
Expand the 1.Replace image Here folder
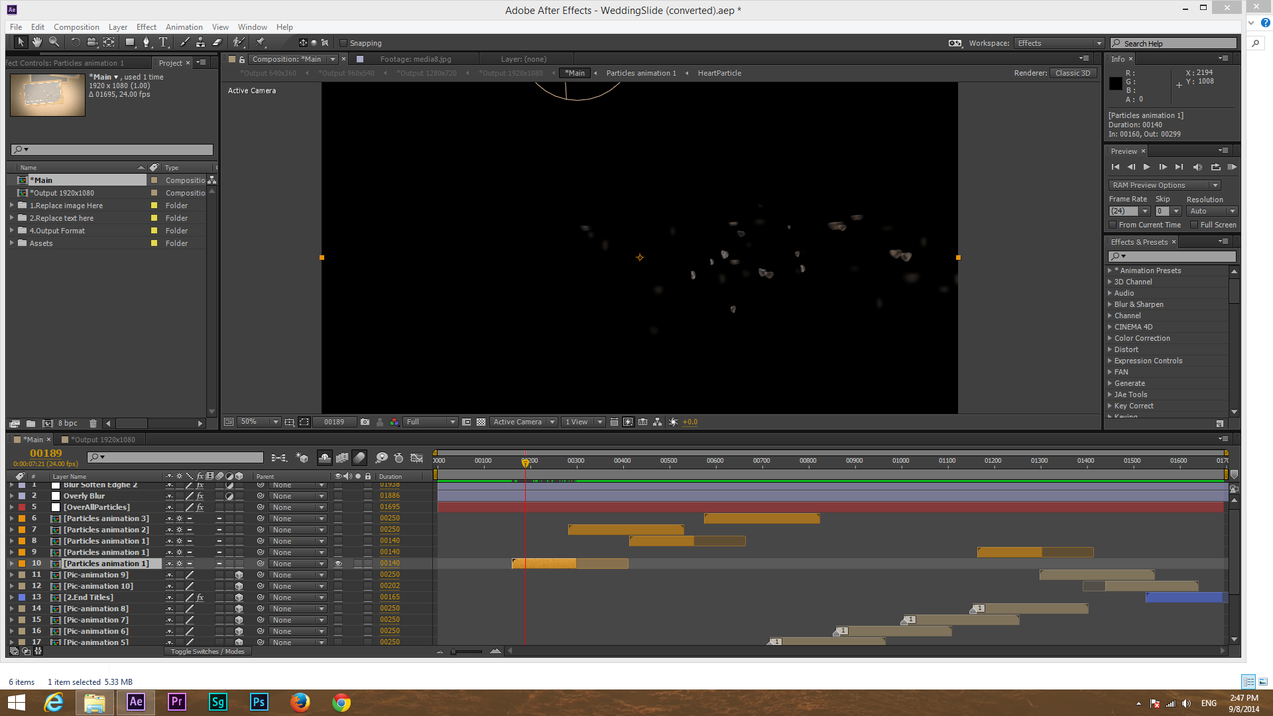click(x=12, y=206)
